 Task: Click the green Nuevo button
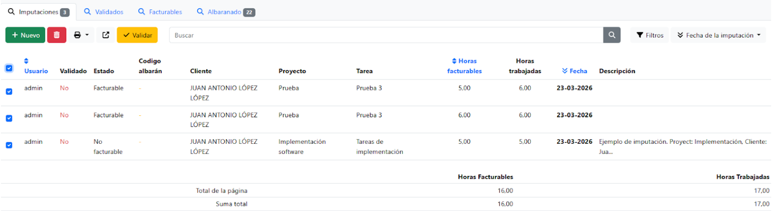point(26,35)
